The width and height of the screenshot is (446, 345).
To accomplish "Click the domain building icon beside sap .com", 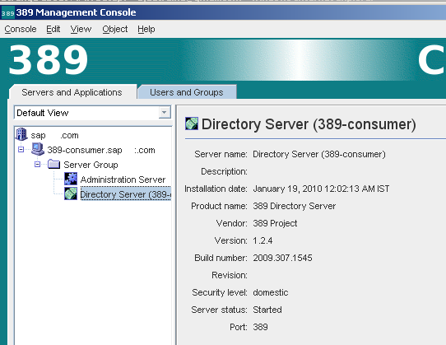I will coord(21,134).
